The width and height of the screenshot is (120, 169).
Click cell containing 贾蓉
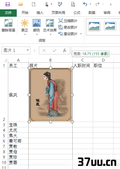click(x=18, y=162)
